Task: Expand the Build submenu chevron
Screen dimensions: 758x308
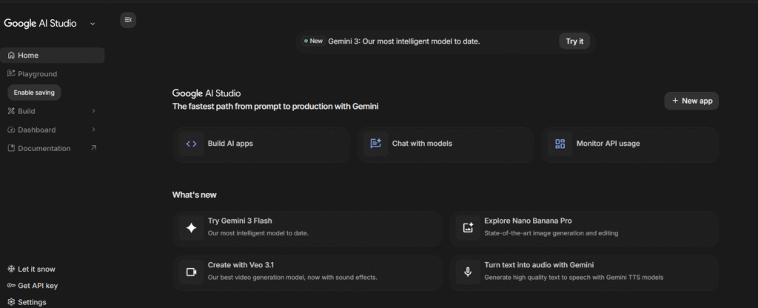Action: [x=94, y=111]
